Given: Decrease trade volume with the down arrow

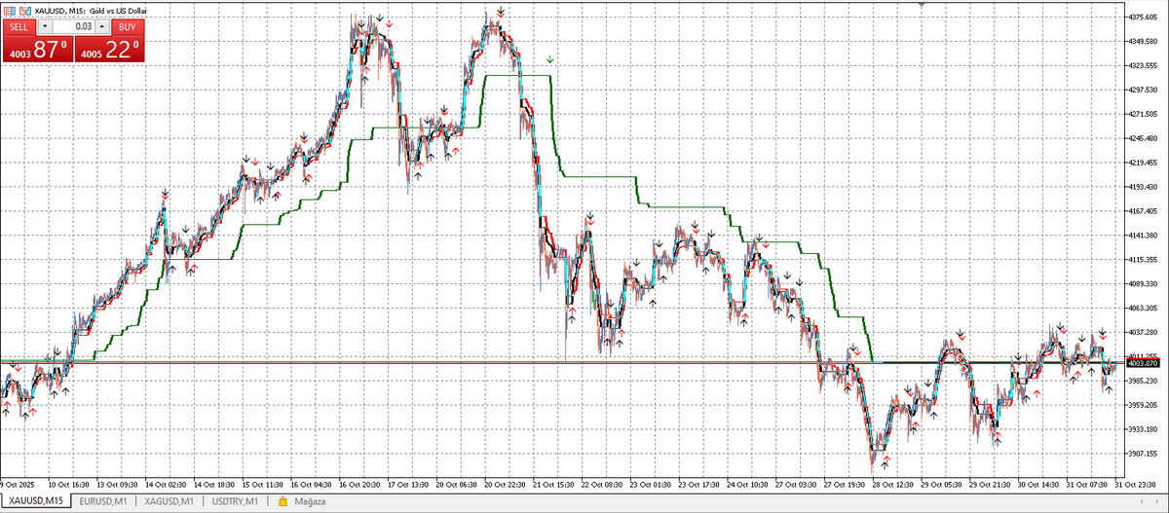Looking at the screenshot, I should [45, 26].
